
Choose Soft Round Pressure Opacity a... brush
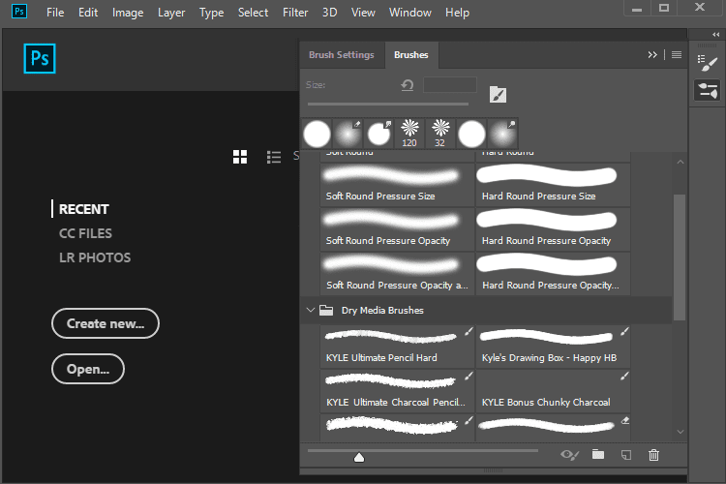[x=397, y=273]
